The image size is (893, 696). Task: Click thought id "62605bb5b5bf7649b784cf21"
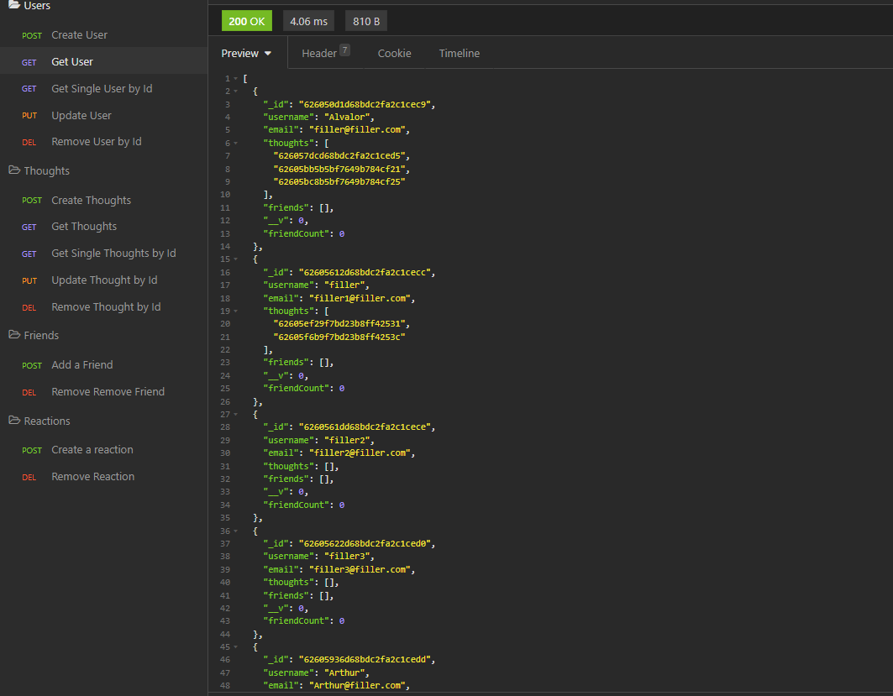click(x=339, y=169)
